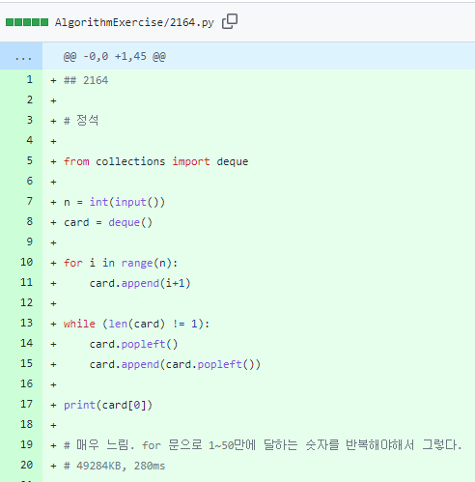Click 'card.append(card.popleft())' code line
Image resolution: width=475 pixels, height=482 pixels.
tap(175, 364)
